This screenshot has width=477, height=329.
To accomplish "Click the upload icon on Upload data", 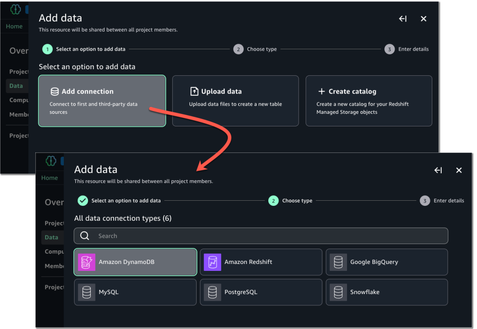I will (194, 92).
